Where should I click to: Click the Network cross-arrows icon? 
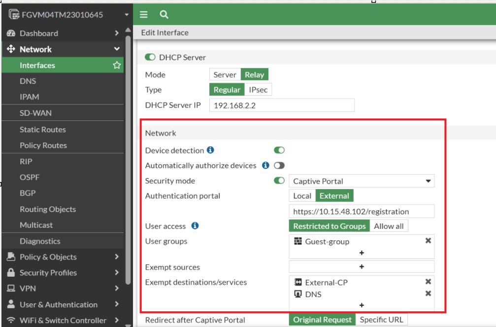(11, 49)
